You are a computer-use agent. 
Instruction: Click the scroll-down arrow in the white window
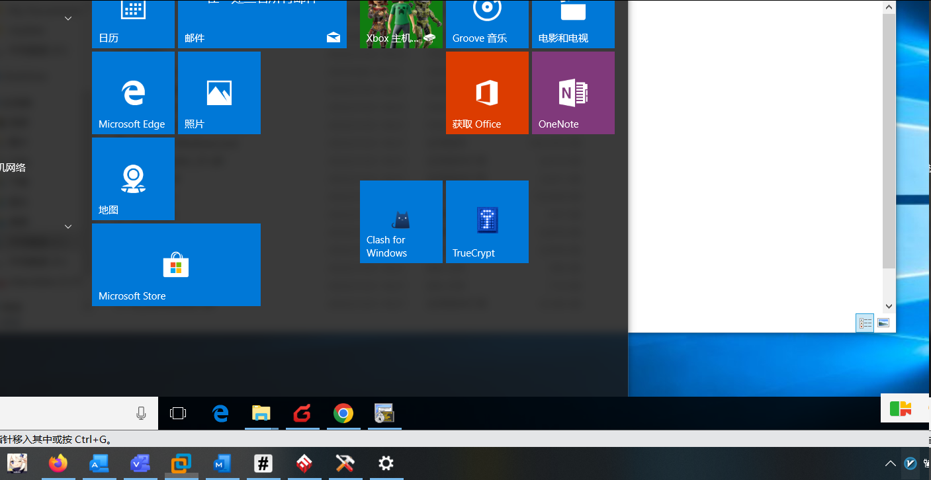pos(889,306)
